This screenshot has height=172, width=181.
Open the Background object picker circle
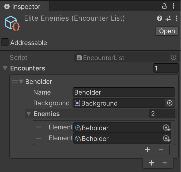tap(170, 103)
